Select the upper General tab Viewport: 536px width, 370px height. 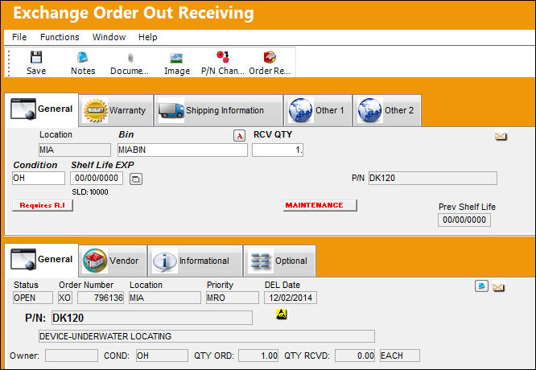click(x=41, y=109)
